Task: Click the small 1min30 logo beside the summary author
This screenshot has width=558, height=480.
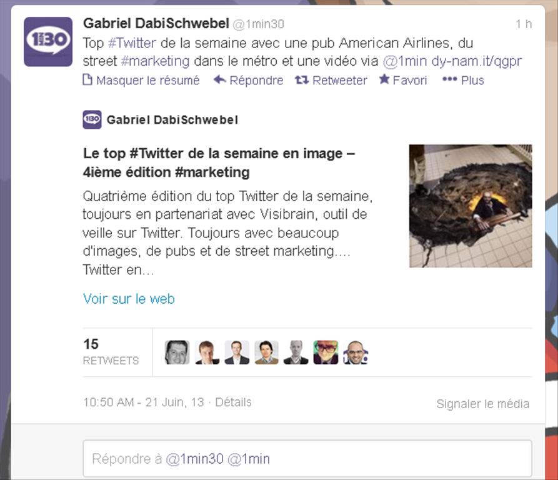Action: (x=92, y=119)
